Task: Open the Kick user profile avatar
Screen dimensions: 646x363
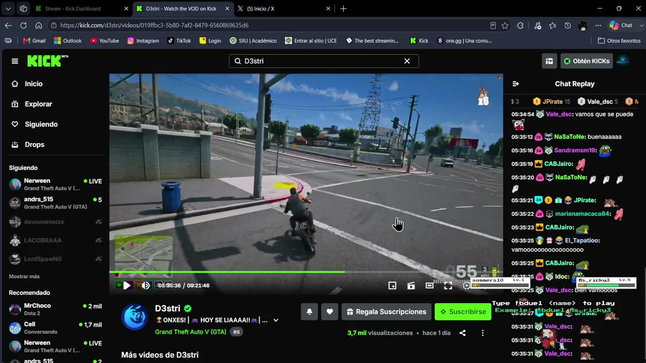Action: 623,61
